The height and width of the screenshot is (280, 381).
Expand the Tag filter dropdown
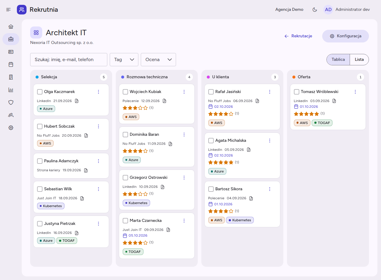[x=124, y=60]
